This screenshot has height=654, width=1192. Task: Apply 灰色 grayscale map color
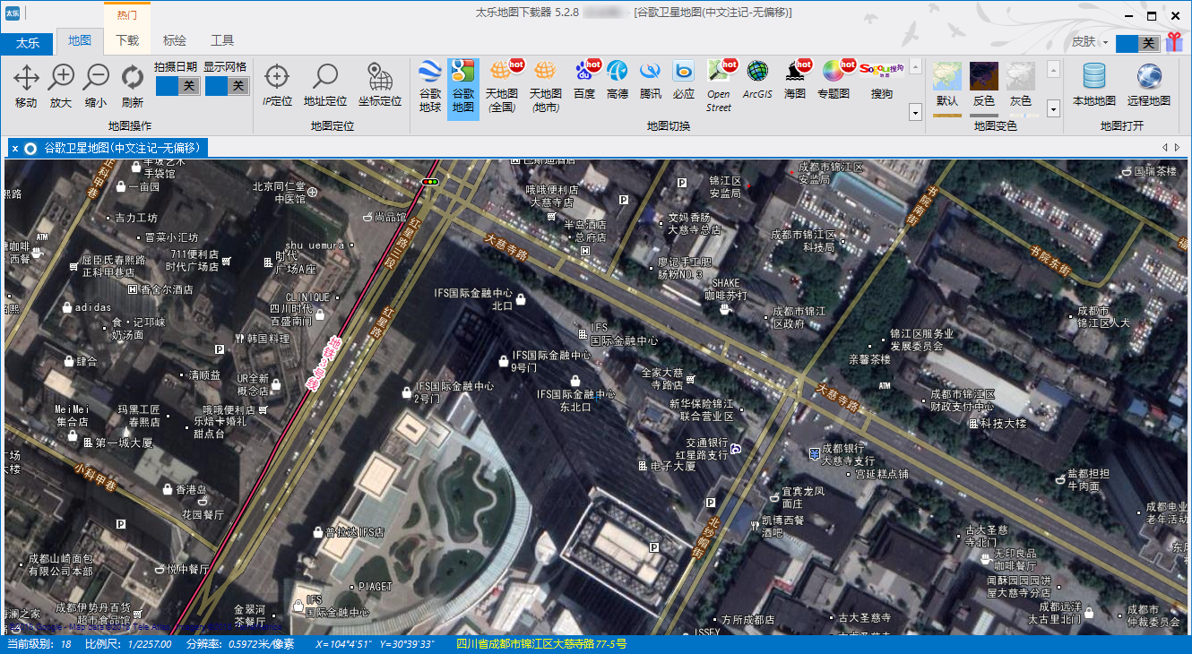point(1021,87)
